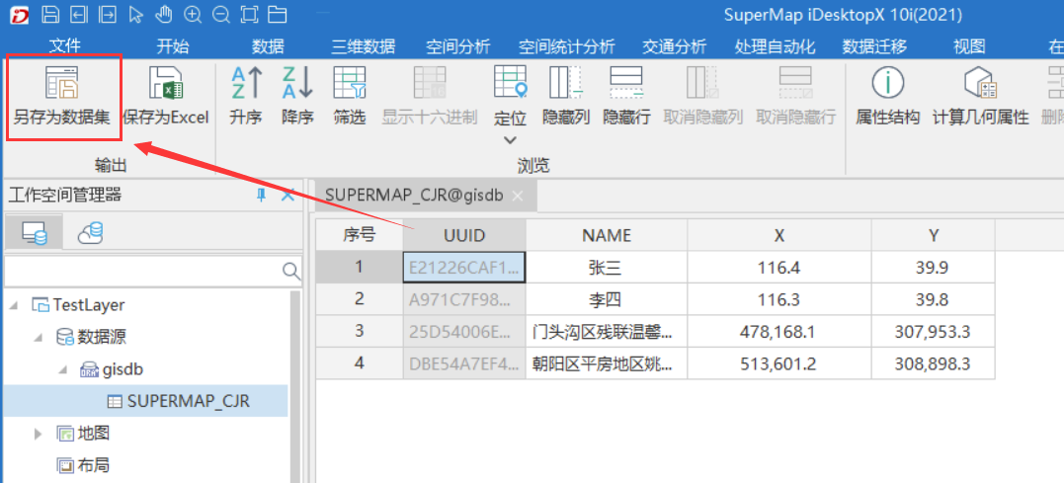Select the UUID column header

[464, 235]
